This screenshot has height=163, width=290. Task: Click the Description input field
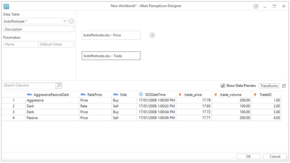tap(39, 29)
